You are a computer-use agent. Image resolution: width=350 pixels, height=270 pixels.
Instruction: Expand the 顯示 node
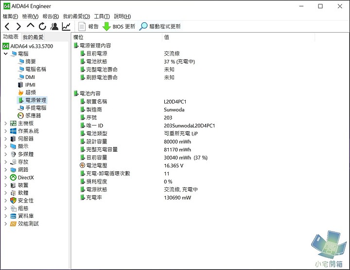click(6, 146)
